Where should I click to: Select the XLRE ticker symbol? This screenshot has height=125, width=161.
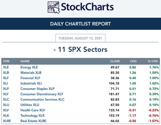click(7, 121)
